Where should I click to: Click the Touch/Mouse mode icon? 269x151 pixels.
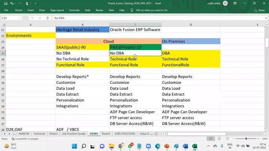27,3
